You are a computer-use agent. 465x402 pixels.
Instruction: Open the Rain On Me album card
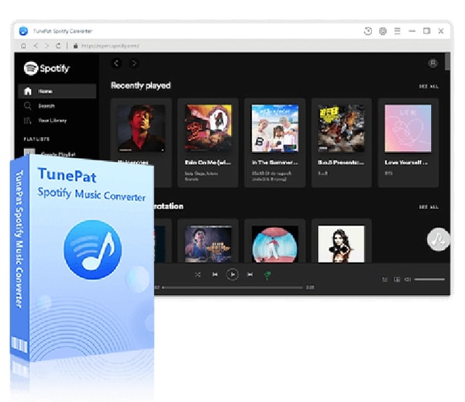pyautogui.click(x=208, y=143)
